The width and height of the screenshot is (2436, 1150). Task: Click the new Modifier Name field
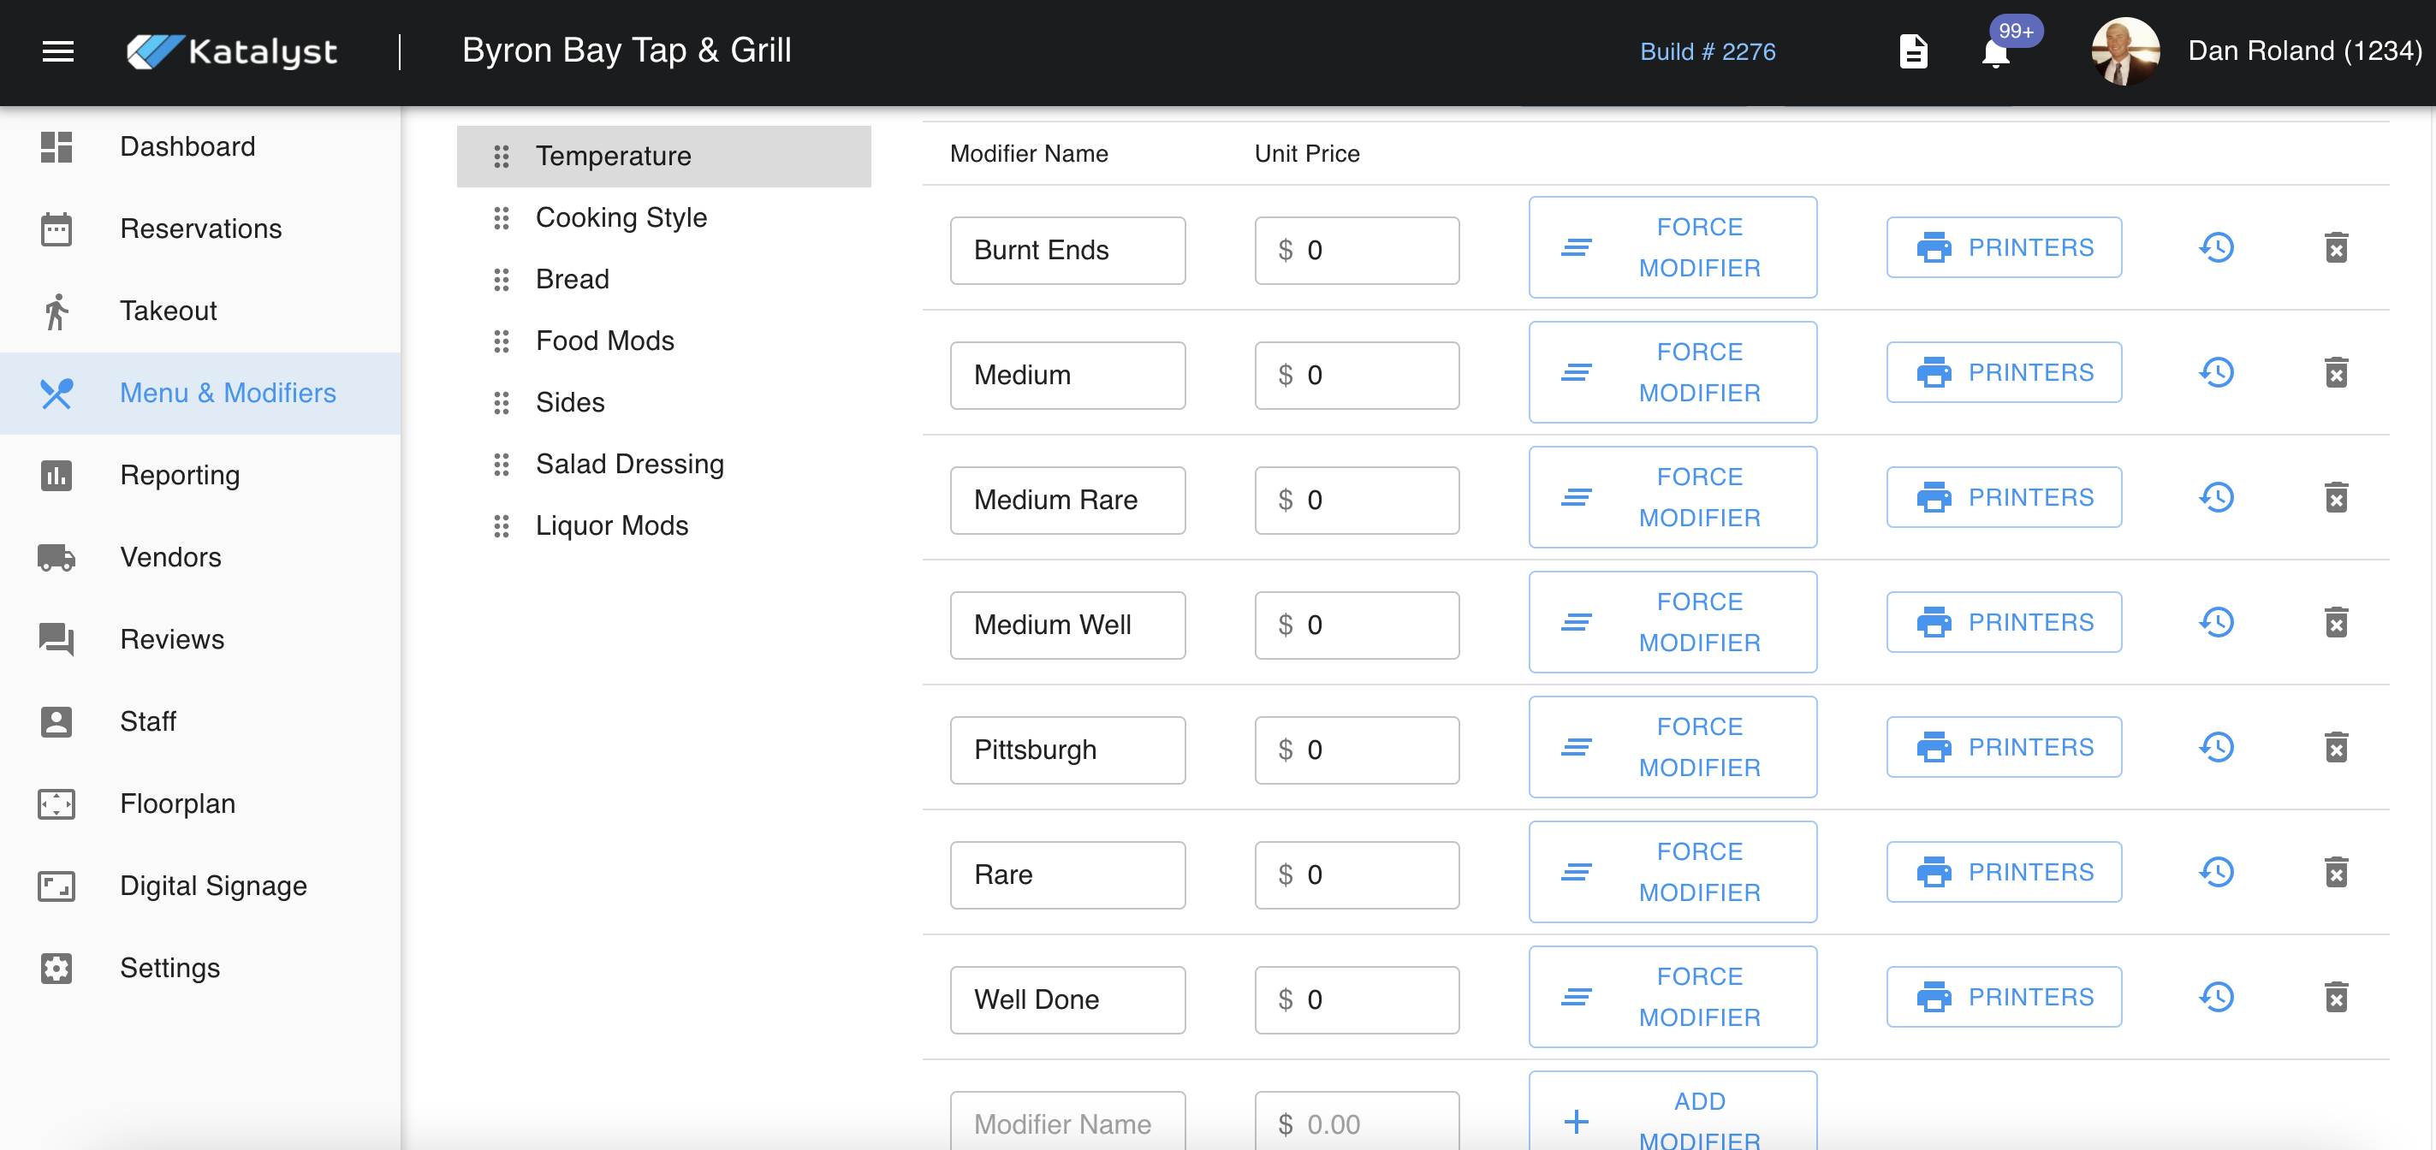tap(1066, 1123)
